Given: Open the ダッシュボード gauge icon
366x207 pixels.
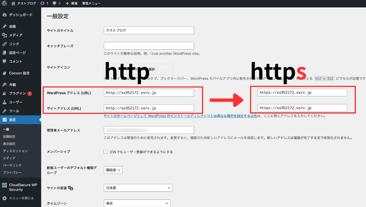Looking at the screenshot, I should point(5,15).
